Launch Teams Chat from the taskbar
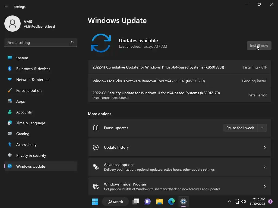This screenshot has width=278, height=208. 147,201
